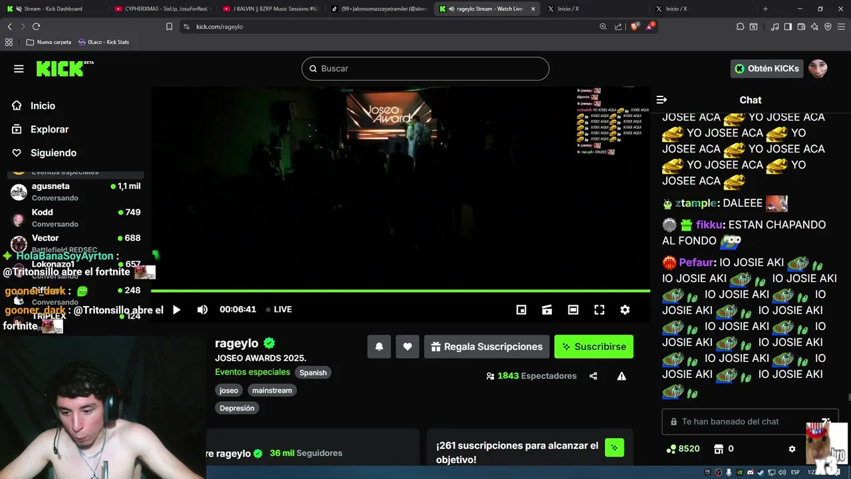The height and width of the screenshot is (479, 851).
Task: Open Vector channel in sidebar
Action: tap(75, 243)
